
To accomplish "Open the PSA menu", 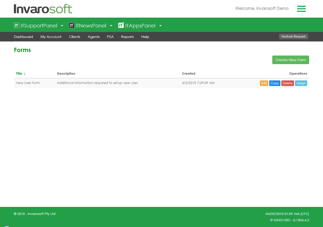I will pos(110,37).
